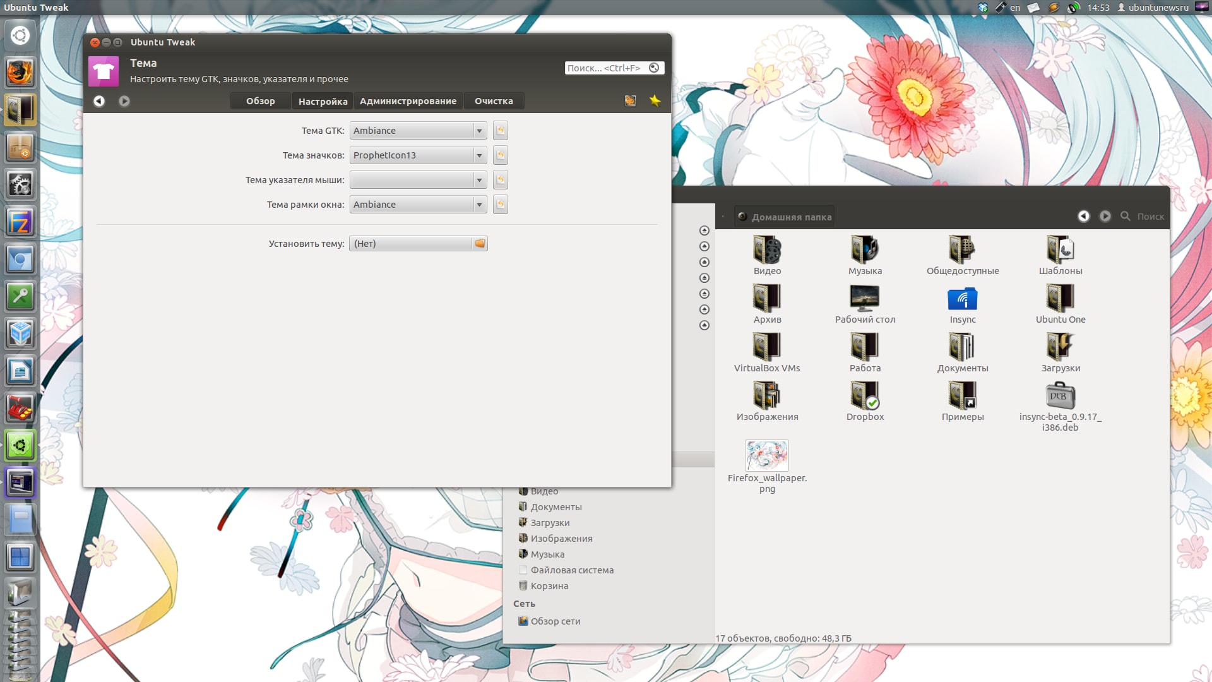Viewport: 1212px width, 682px height.
Task: Click the icon left of the favorites star
Action: (x=630, y=100)
